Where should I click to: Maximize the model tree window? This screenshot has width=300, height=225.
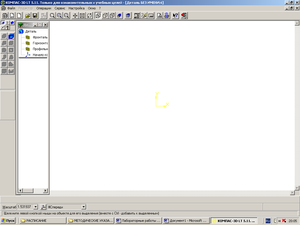(x=40, y=25)
